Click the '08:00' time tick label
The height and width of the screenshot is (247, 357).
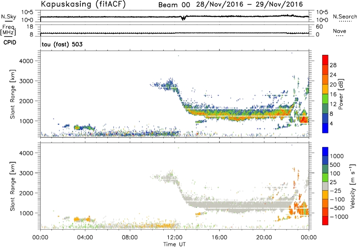click(129, 238)
